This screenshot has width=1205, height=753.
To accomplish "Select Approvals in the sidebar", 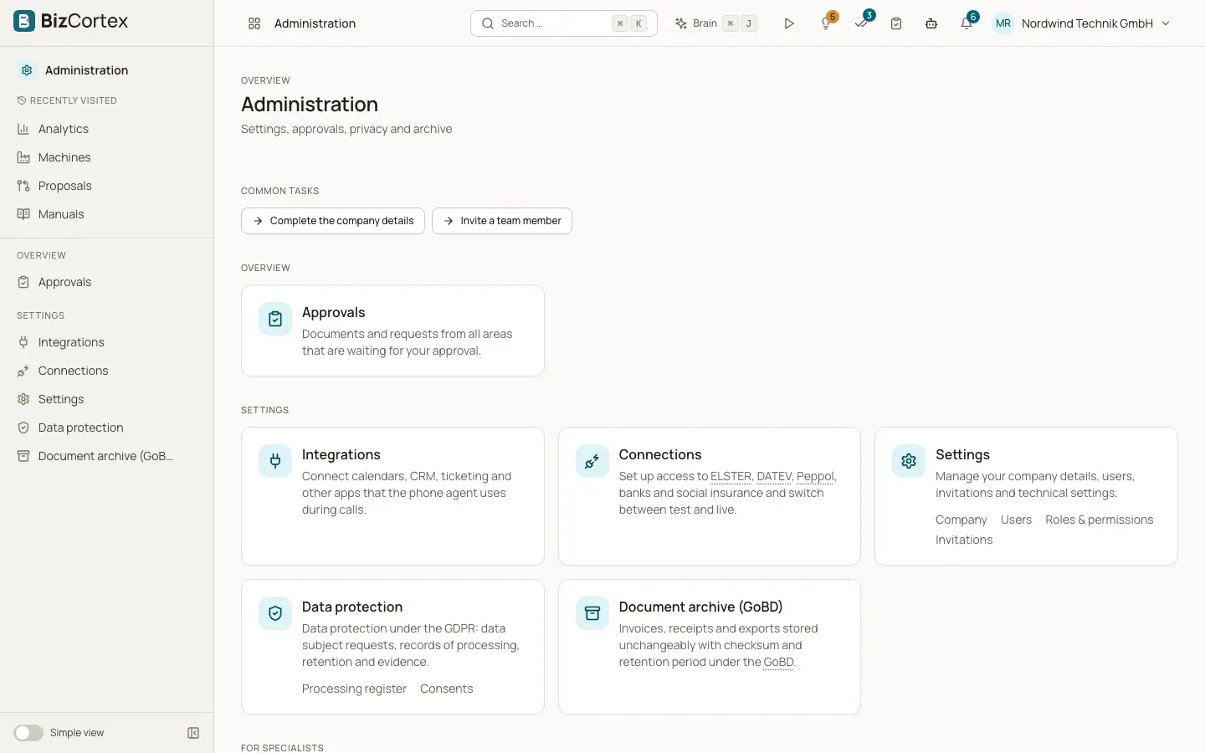I will tap(107, 282).
